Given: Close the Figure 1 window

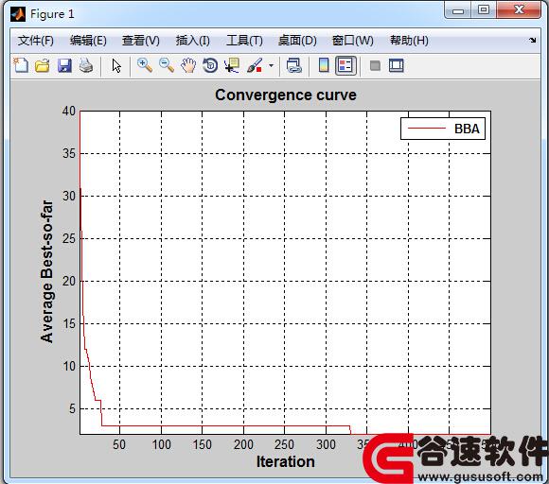Looking at the screenshot, I should (x=519, y=9).
